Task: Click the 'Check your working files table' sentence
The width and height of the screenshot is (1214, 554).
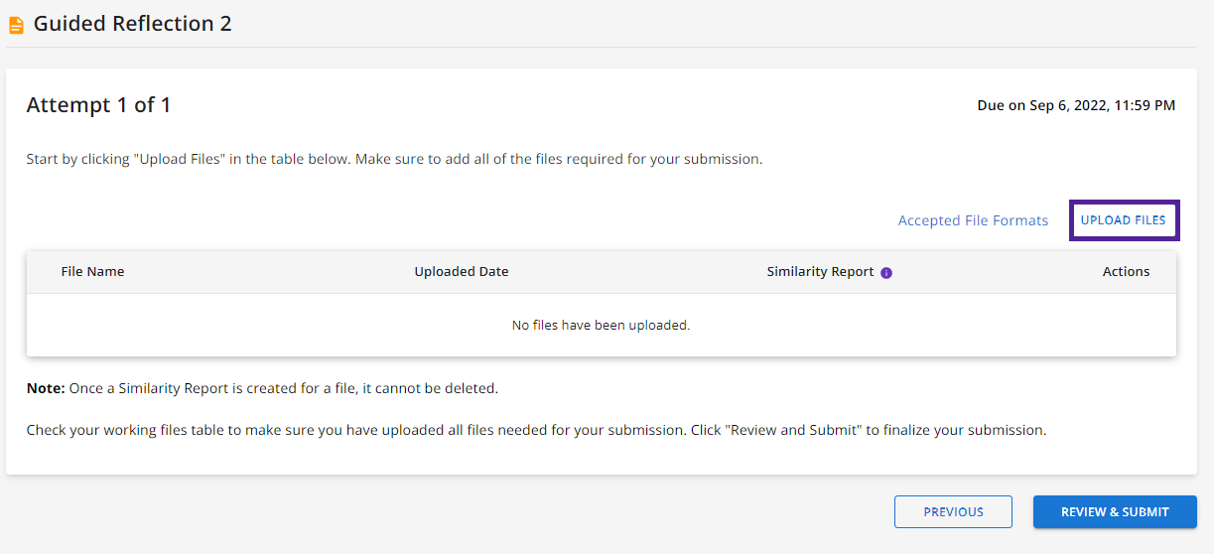Action: pos(354,430)
